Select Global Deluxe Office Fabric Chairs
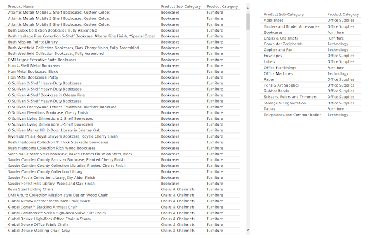The image size is (368, 238). 39,224
